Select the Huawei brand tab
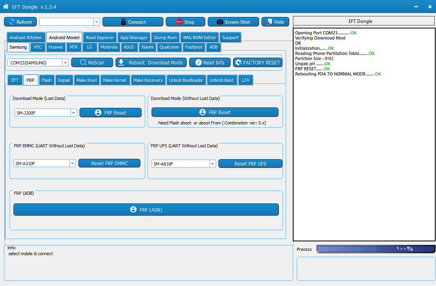The height and width of the screenshot is (286, 436). [56, 47]
